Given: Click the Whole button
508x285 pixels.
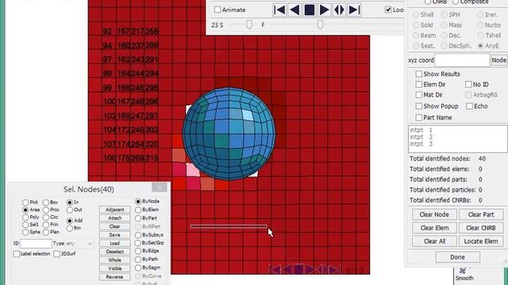Looking at the screenshot, I should (114, 260).
